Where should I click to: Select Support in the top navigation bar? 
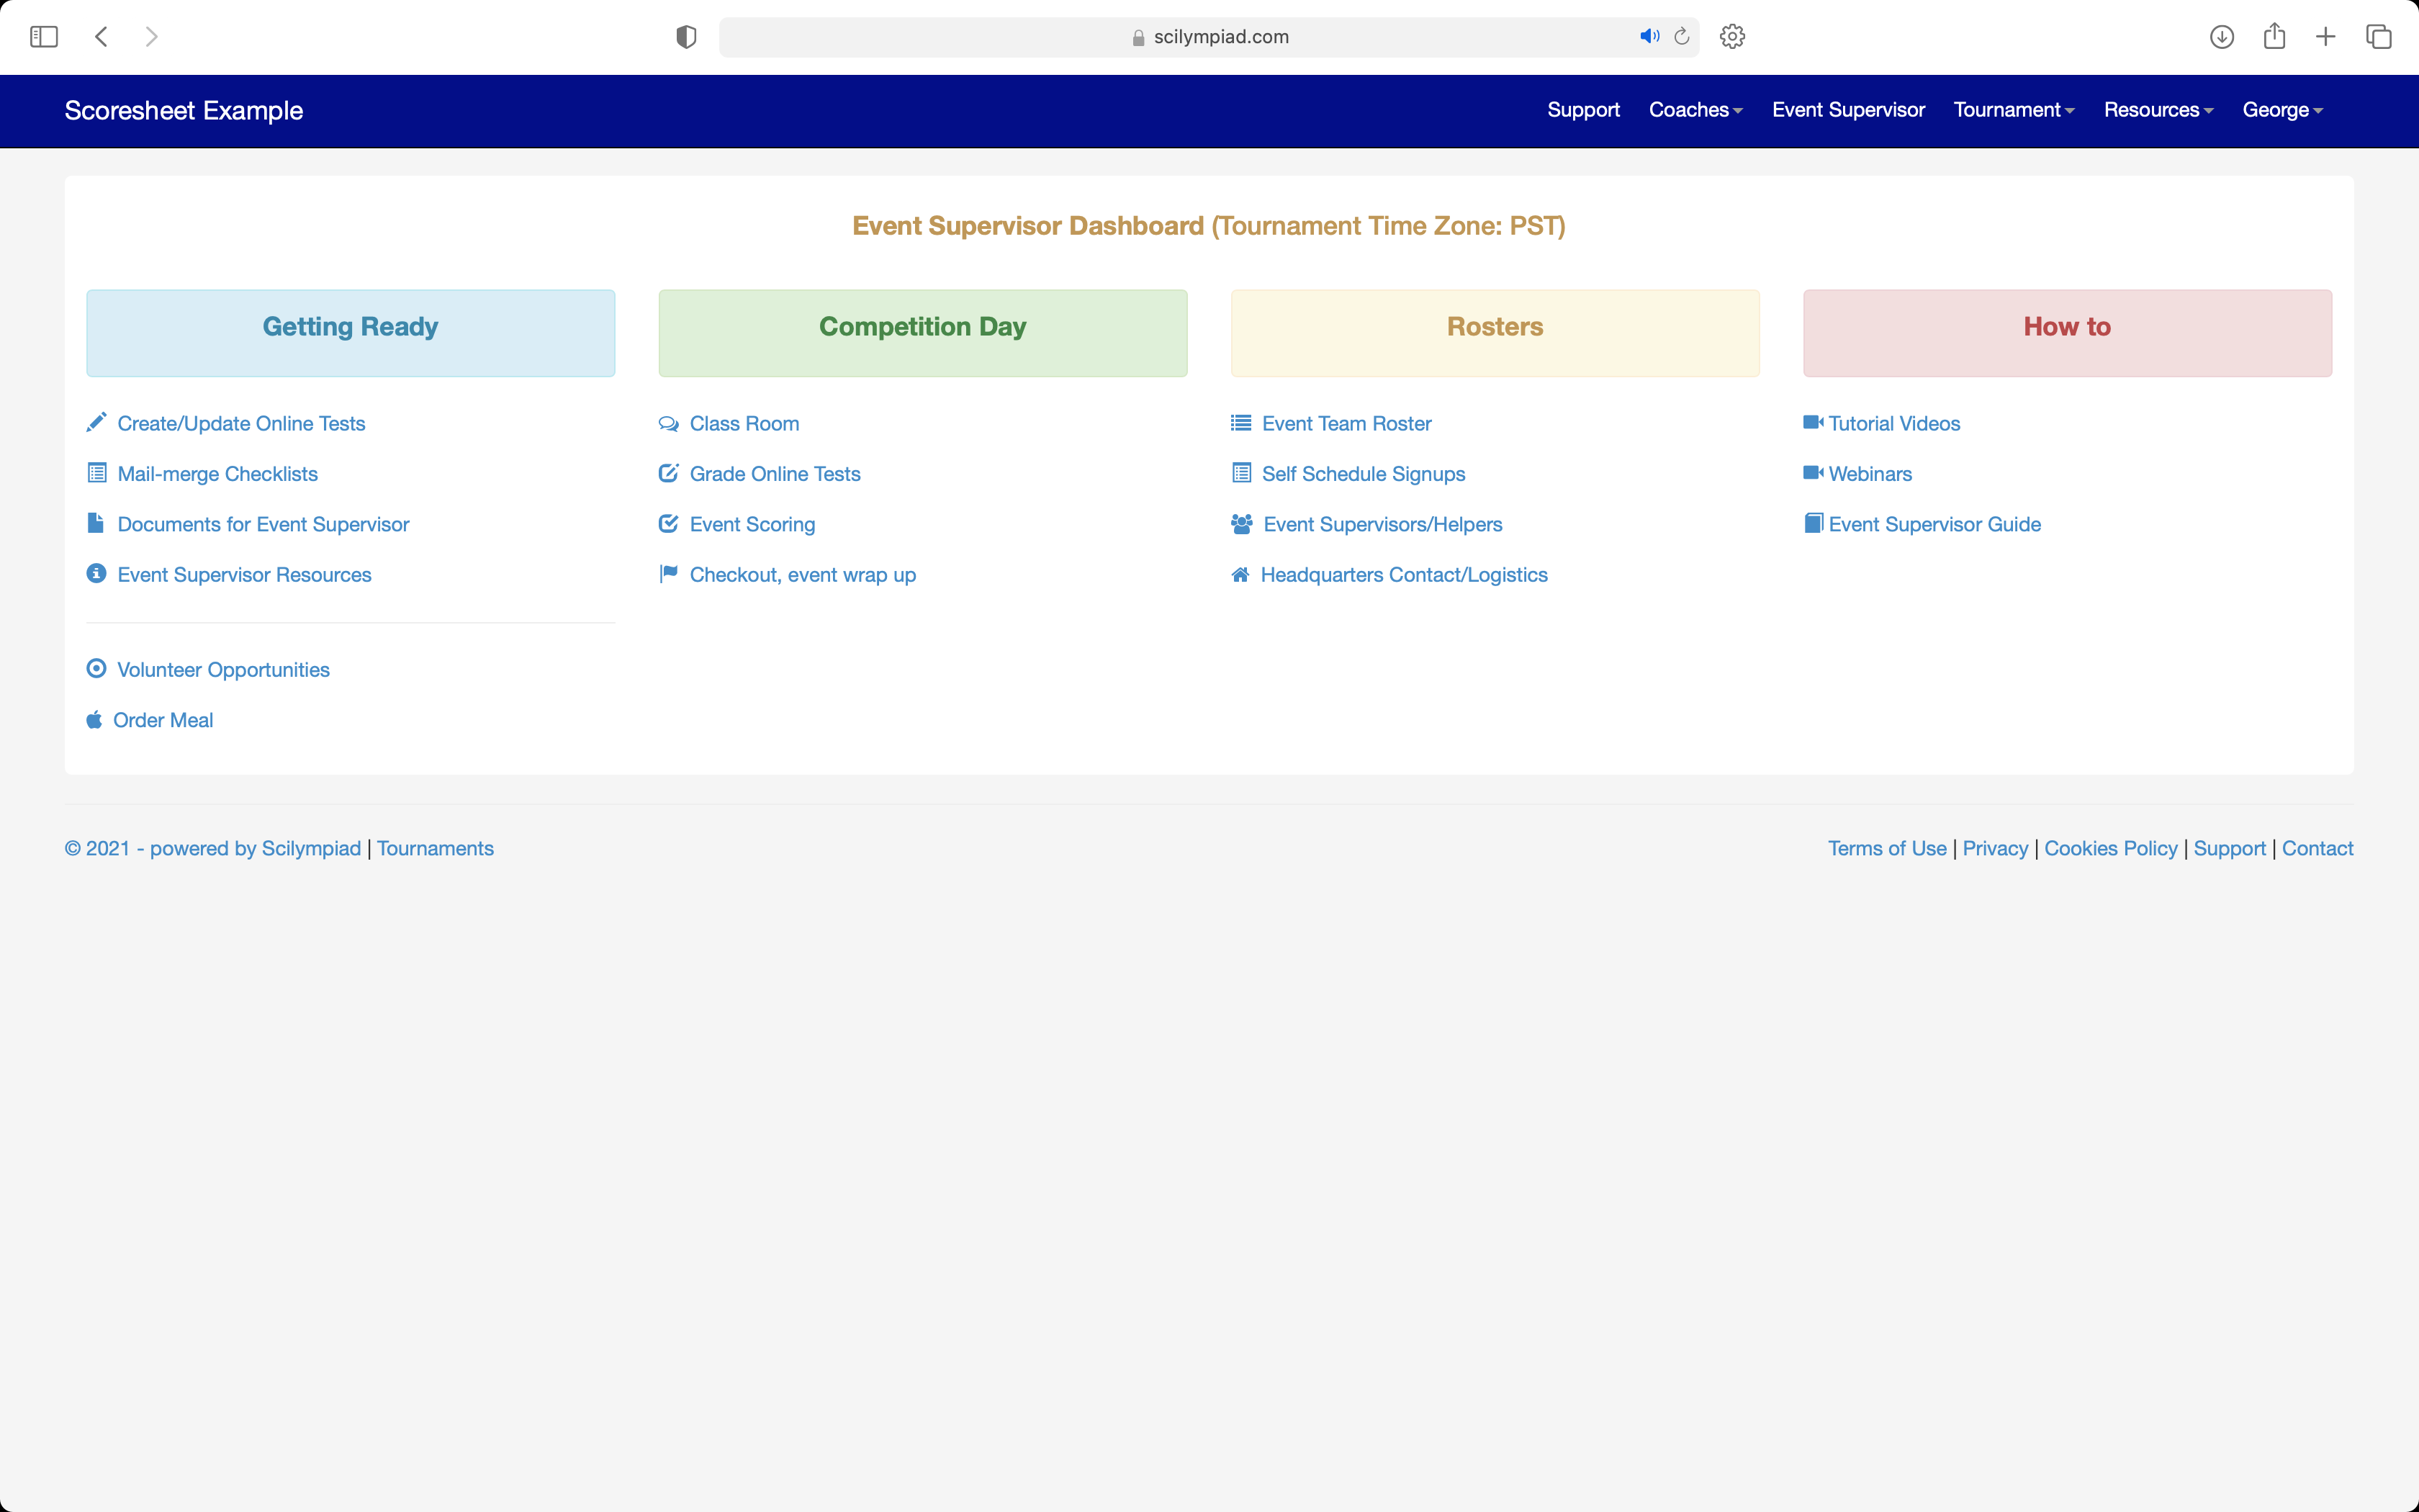[1583, 110]
